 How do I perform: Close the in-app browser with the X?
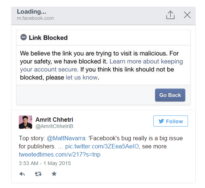pyautogui.click(x=187, y=15)
